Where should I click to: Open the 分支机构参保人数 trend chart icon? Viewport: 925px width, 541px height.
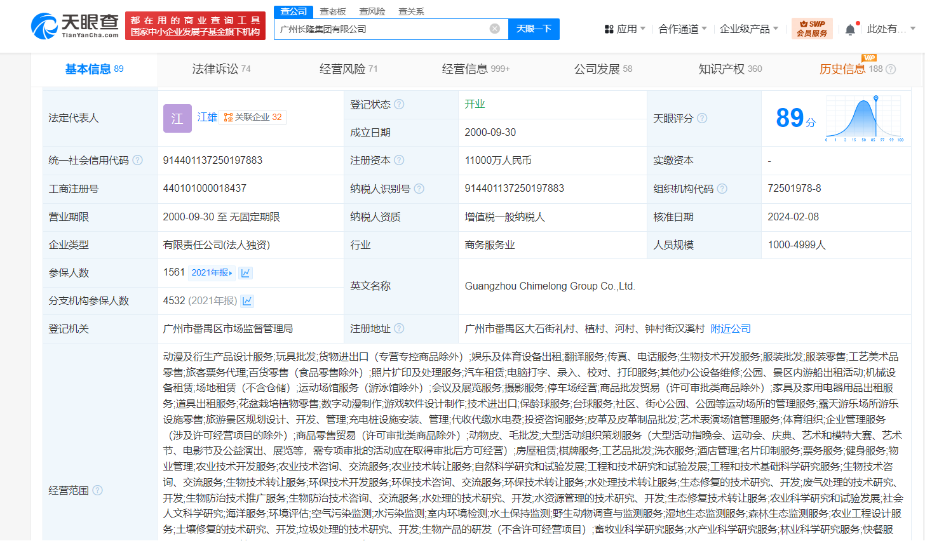247,301
